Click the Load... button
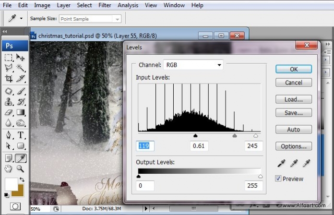The image size is (334, 215). coord(294,99)
